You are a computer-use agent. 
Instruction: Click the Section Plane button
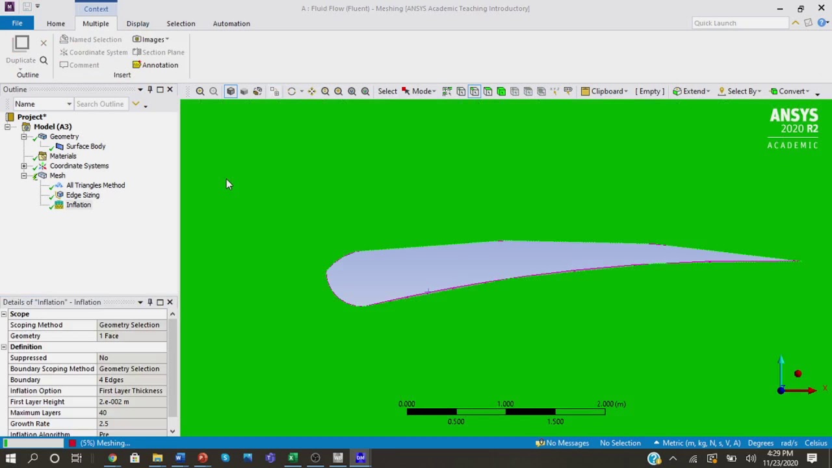click(159, 52)
